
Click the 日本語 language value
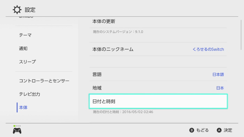tap(218, 74)
